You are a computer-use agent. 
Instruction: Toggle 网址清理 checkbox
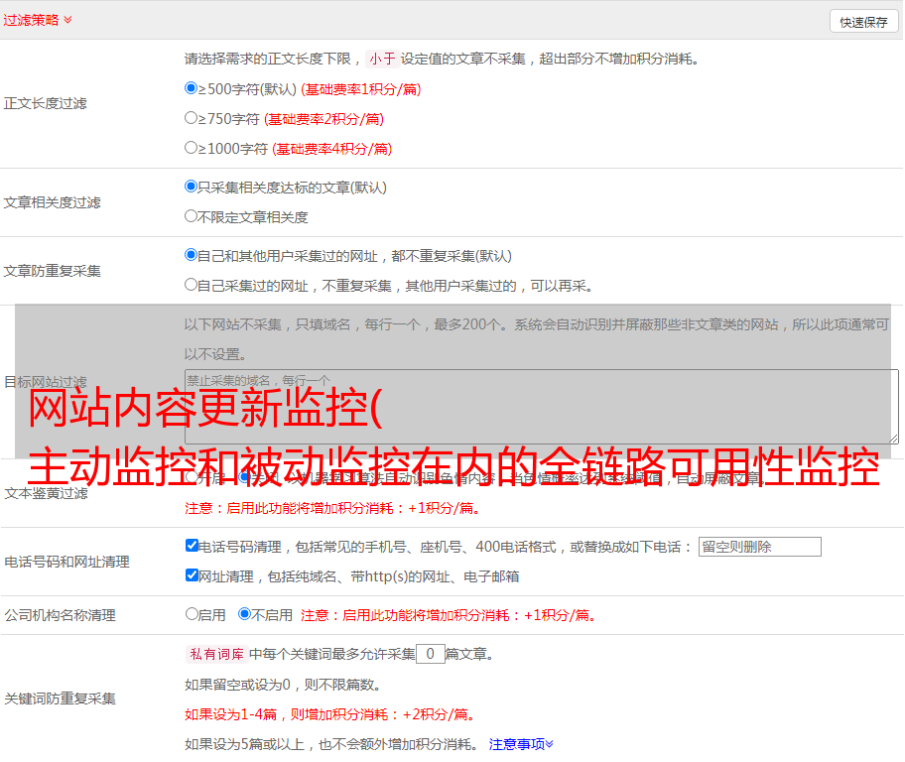[x=192, y=575]
